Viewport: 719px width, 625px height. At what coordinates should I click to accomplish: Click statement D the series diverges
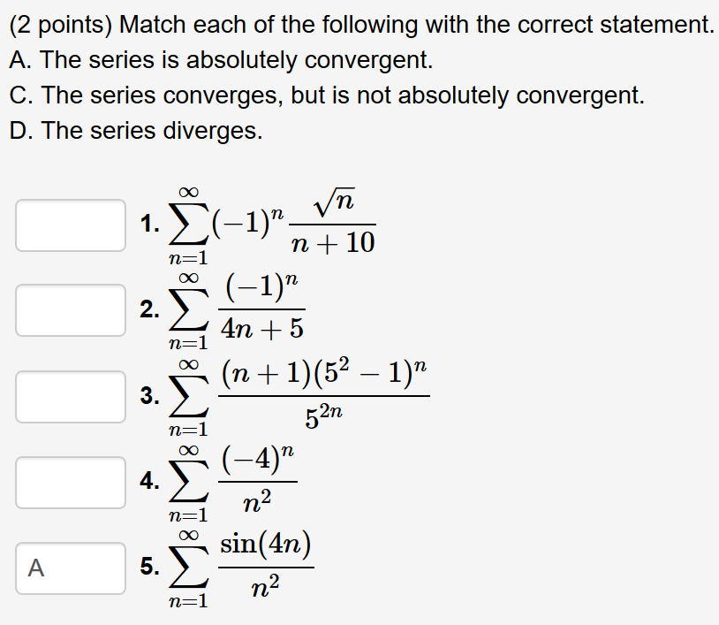136,131
